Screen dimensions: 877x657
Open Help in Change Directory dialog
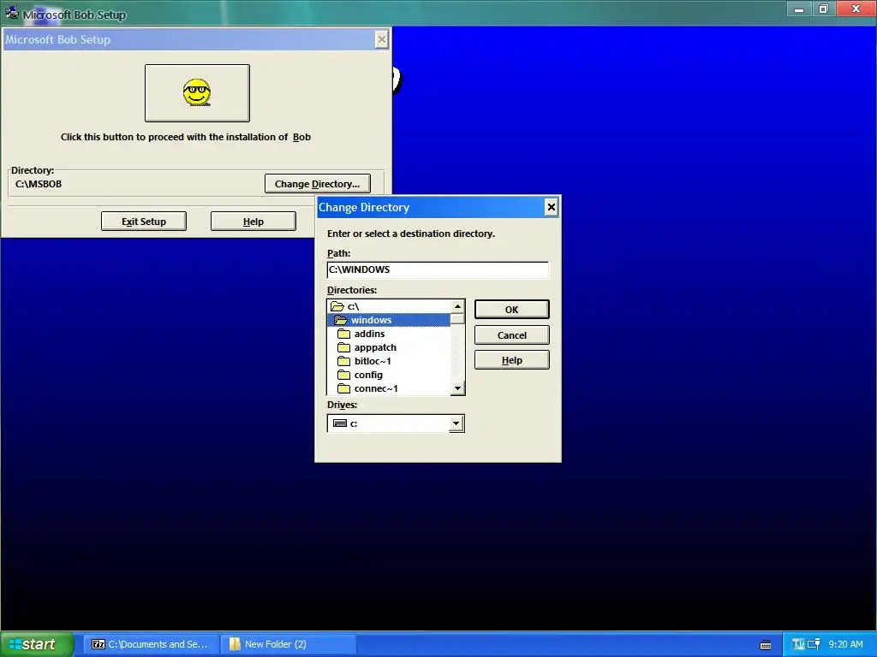pos(512,360)
